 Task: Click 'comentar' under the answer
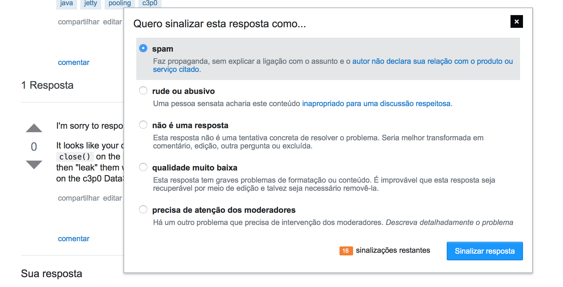(x=74, y=239)
